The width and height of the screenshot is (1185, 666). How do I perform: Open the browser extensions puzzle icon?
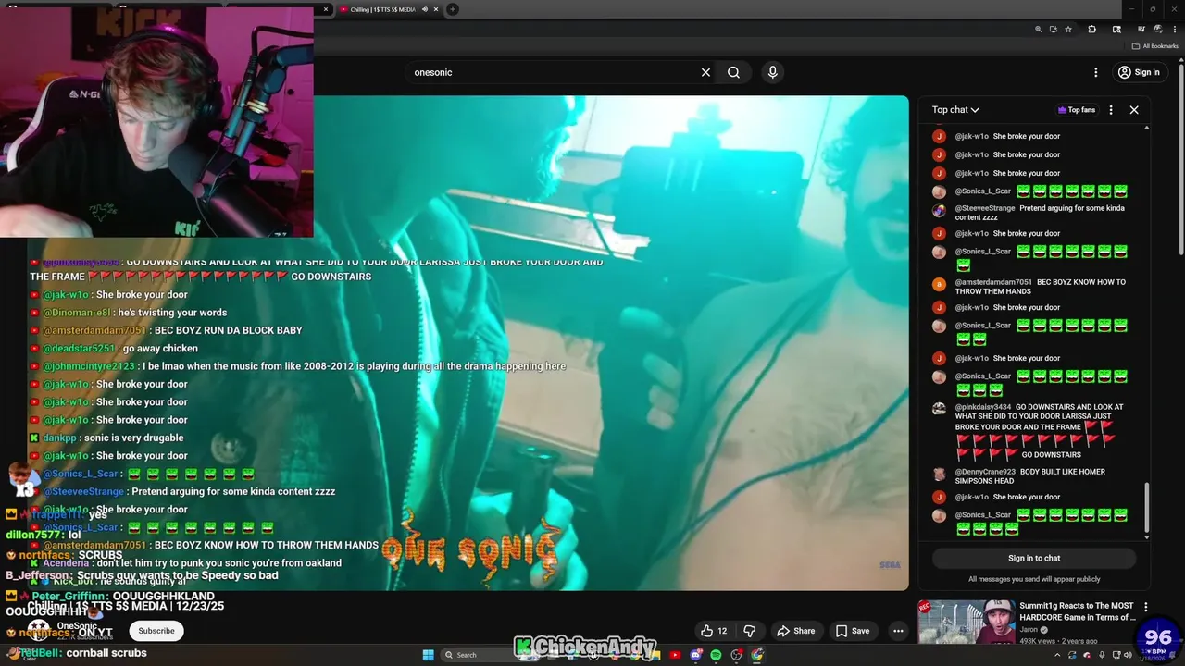click(1091, 30)
